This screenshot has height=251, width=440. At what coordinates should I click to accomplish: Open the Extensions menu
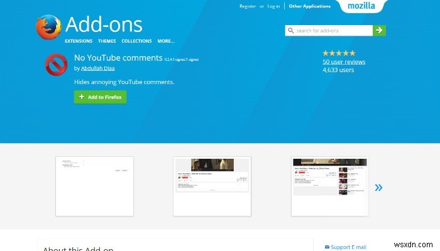pyautogui.click(x=79, y=41)
